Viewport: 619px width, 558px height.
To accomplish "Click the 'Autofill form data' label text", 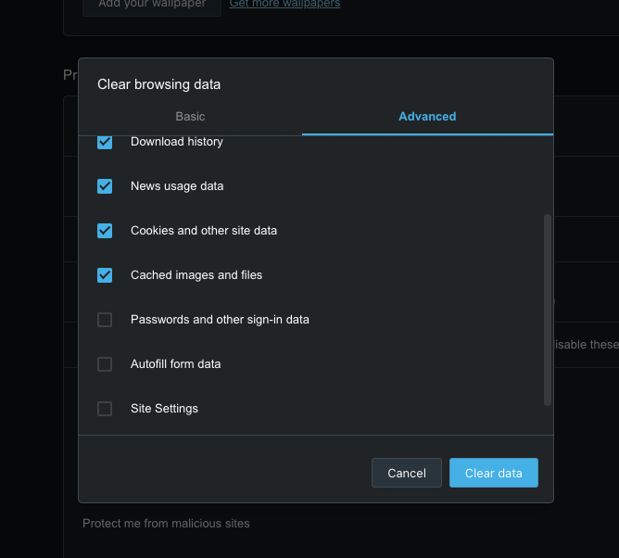I will point(176,364).
